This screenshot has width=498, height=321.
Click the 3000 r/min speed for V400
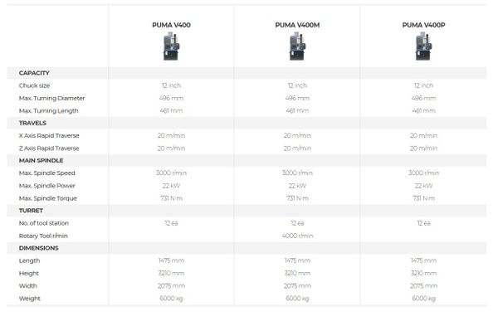pos(171,173)
